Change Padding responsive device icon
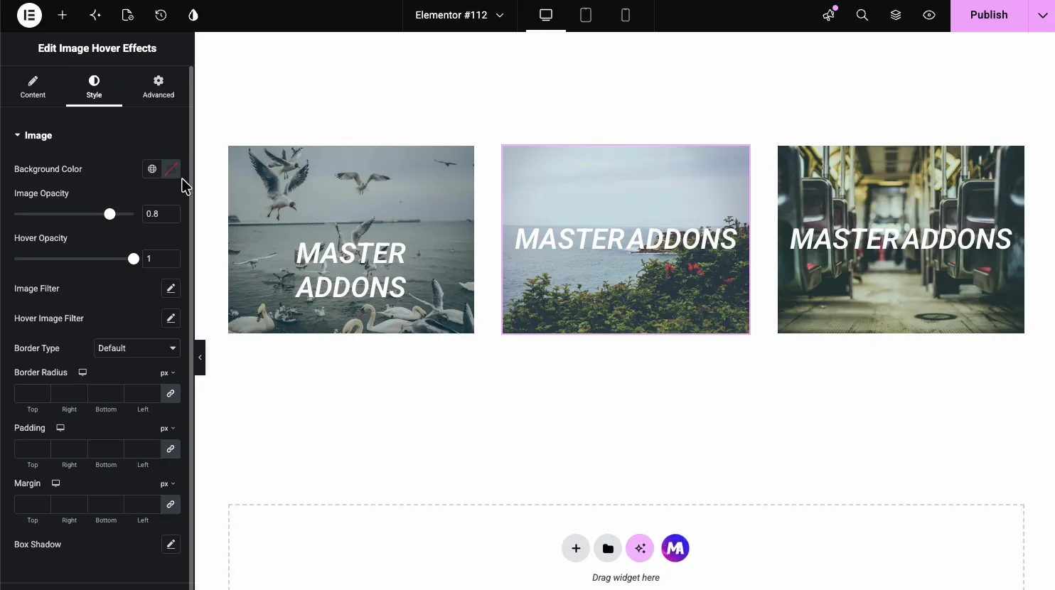Screen dimensions: 1055x590 tap(60, 428)
